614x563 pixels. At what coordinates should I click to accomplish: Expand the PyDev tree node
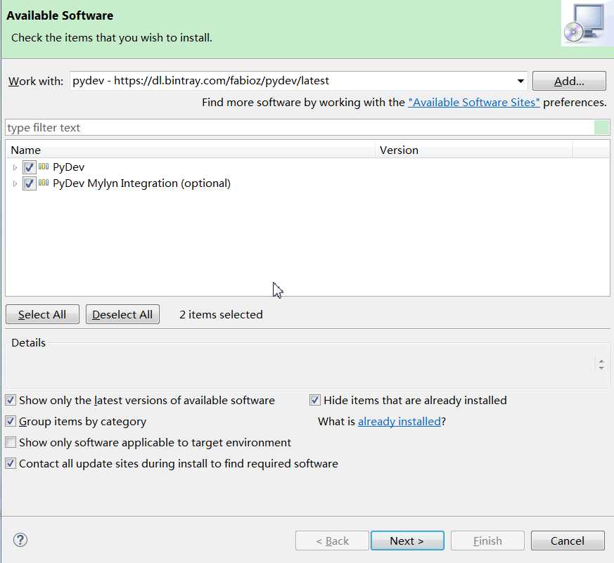click(15, 167)
